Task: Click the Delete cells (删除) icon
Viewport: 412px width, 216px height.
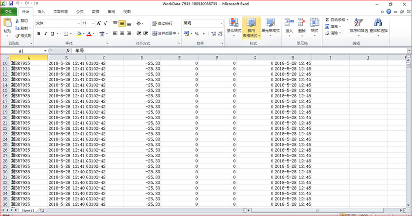Action: coord(302,25)
